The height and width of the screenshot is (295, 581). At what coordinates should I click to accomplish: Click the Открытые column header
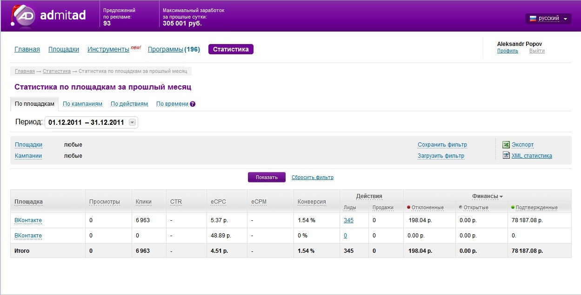(x=476, y=207)
